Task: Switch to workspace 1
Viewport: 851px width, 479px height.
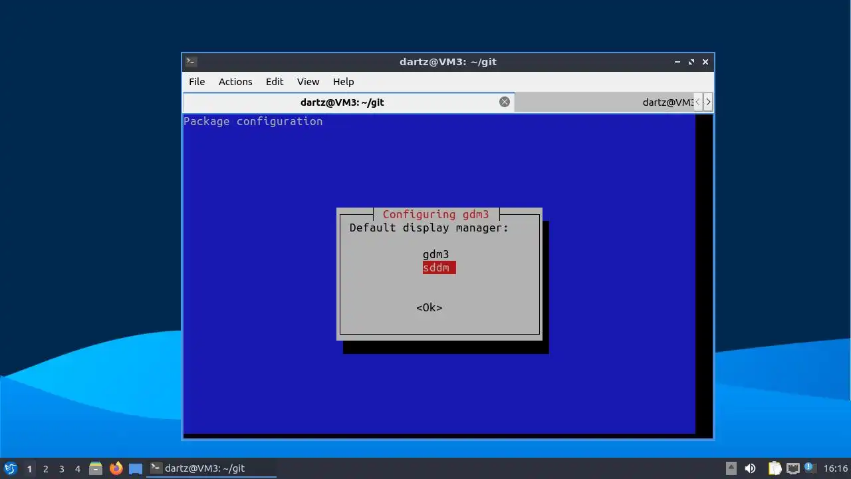Action: (x=29, y=468)
